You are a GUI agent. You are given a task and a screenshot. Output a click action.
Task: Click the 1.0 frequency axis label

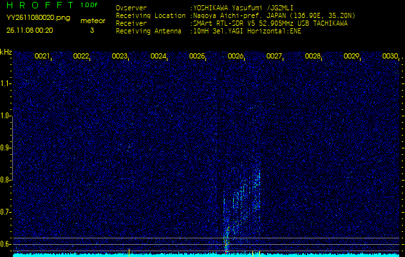coord(5,116)
